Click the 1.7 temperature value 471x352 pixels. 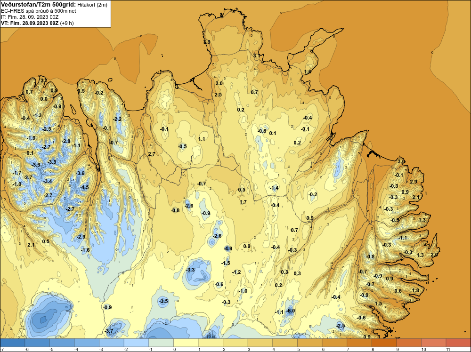click(243, 202)
